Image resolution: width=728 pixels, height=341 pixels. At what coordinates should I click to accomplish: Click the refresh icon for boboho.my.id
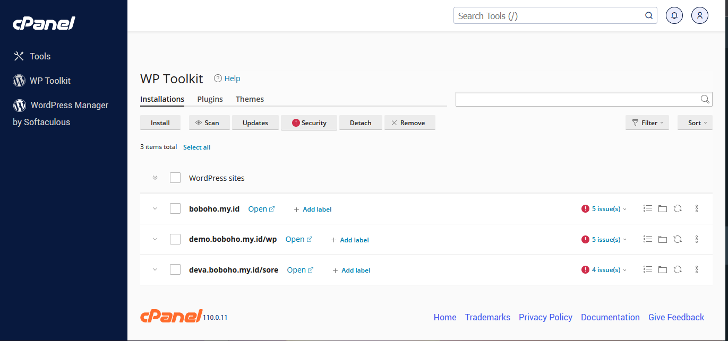[x=678, y=208]
